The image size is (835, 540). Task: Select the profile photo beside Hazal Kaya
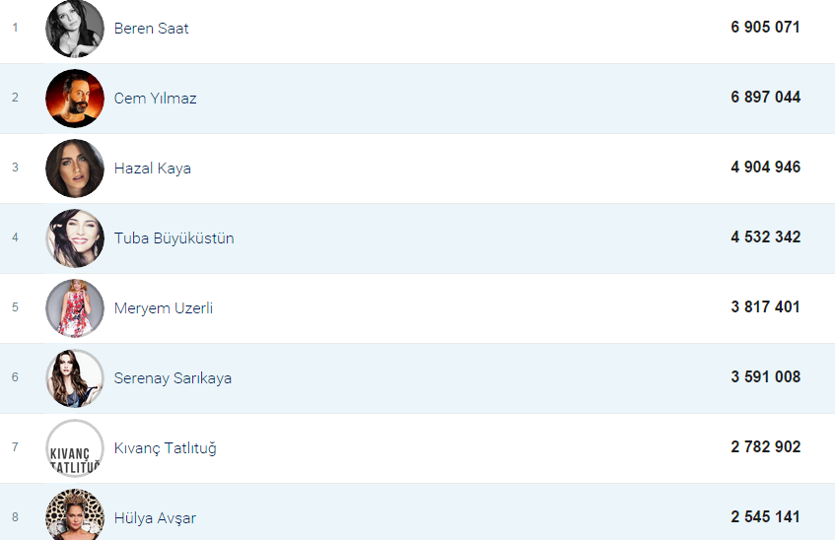(x=75, y=169)
